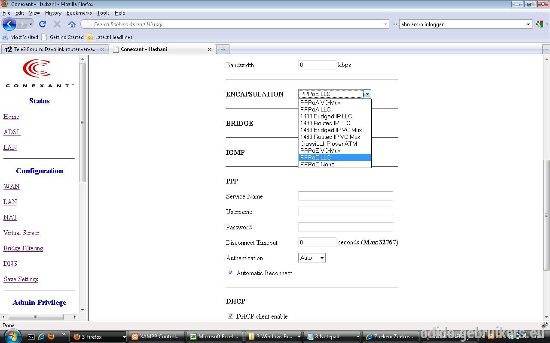Image resolution: width=550 pixels, height=343 pixels.
Task: Close the Conexant - Hasbani tab
Action: click(210, 49)
